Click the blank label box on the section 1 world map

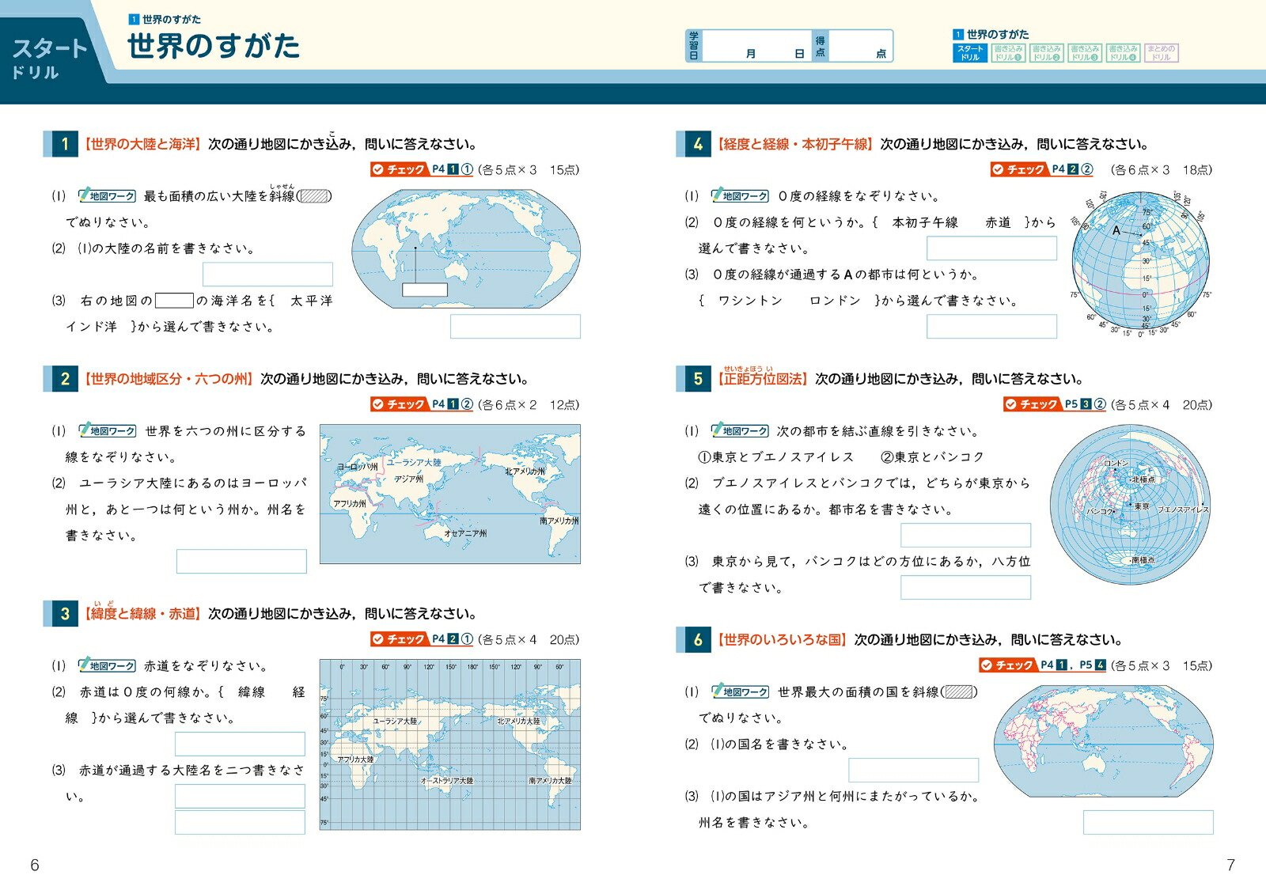point(425,290)
